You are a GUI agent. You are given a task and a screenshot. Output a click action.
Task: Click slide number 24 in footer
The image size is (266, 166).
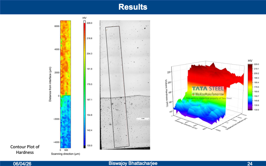[x=250, y=164]
